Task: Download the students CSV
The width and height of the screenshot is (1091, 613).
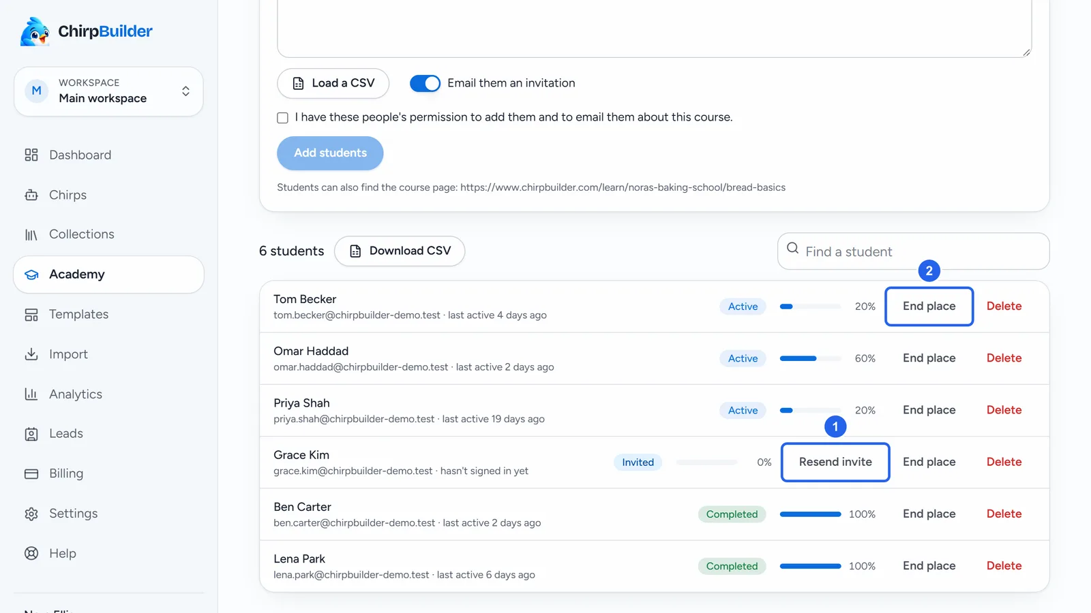Action: coord(400,251)
